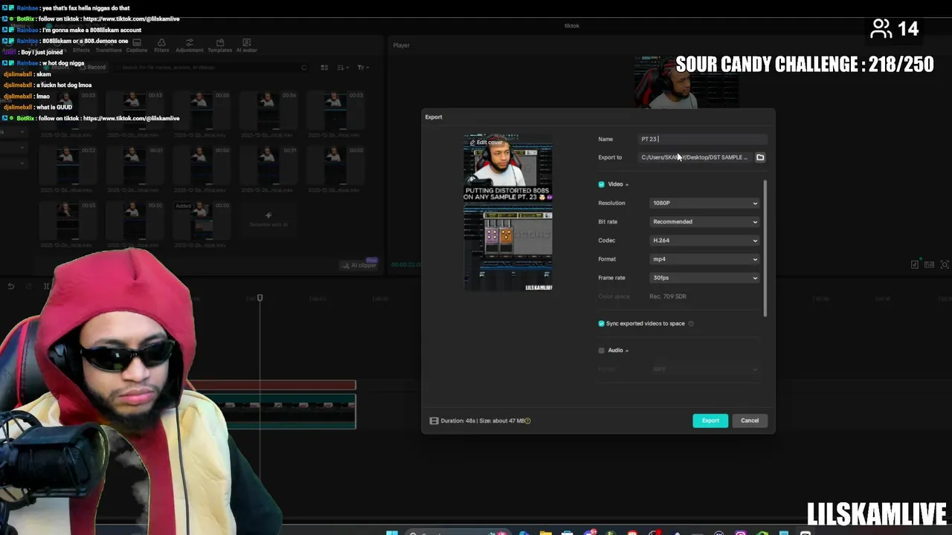Click the Name field containing PT 23
The width and height of the screenshot is (952, 535).
pyautogui.click(x=703, y=139)
